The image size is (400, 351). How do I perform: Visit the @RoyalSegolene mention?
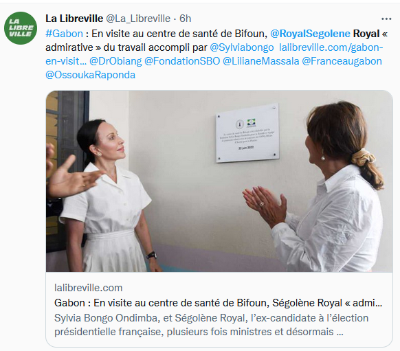(310, 34)
